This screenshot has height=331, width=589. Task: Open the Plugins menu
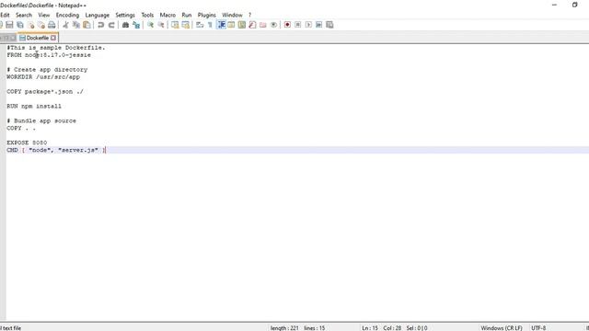(206, 15)
